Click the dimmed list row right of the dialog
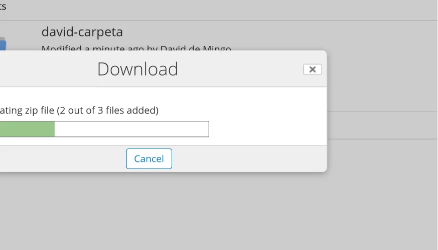Image resolution: width=438 pixels, height=250 pixels. tap(381, 125)
